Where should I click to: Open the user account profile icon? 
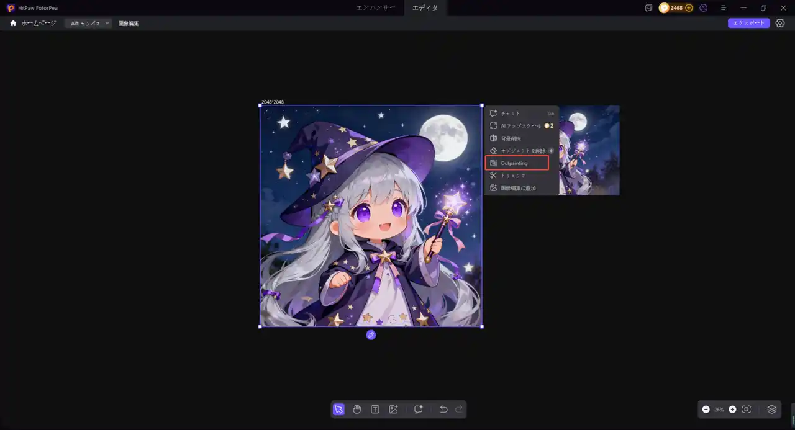[703, 8]
